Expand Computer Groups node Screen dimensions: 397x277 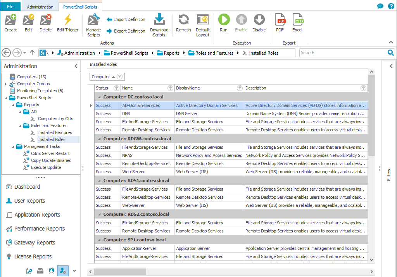click(6, 84)
